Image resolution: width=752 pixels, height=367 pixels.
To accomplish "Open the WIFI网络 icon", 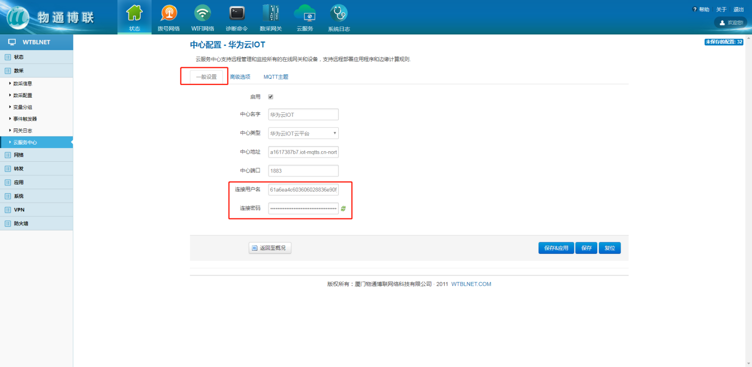I will click(x=203, y=13).
